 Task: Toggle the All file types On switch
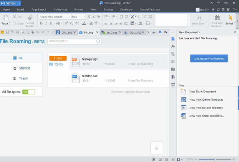coord(28,92)
